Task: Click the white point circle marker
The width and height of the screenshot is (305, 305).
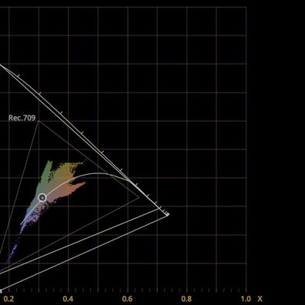Action: click(x=42, y=198)
